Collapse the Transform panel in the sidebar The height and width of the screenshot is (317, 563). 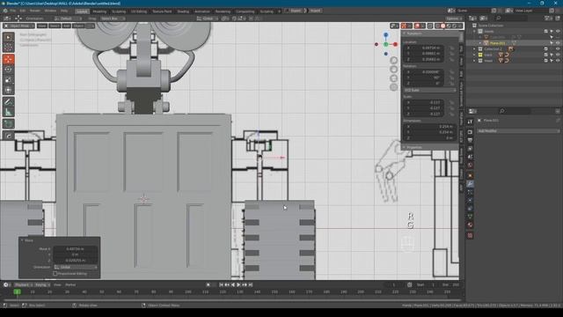[x=404, y=33]
